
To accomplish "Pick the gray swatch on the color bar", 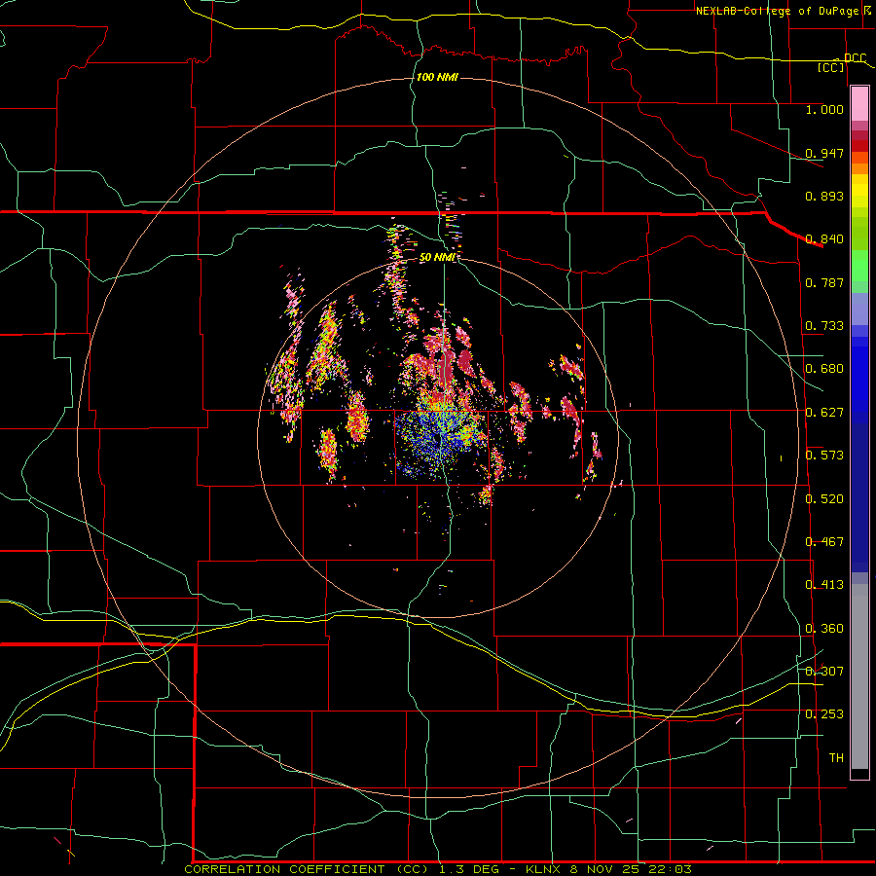I will [859, 676].
